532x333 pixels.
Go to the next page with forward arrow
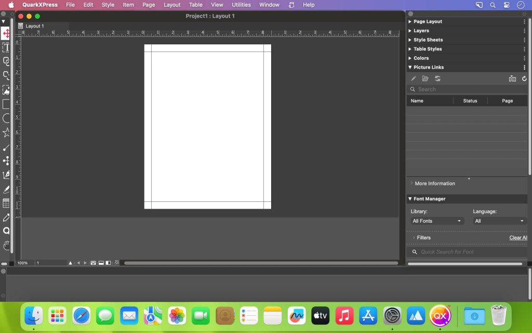tap(85, 263)
